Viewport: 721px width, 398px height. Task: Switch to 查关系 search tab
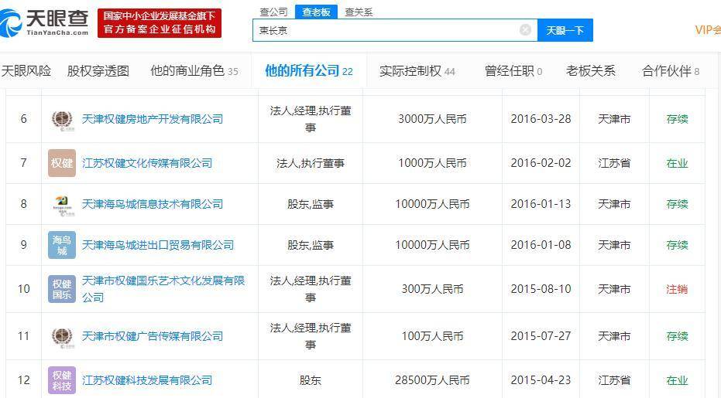point(359,12)
